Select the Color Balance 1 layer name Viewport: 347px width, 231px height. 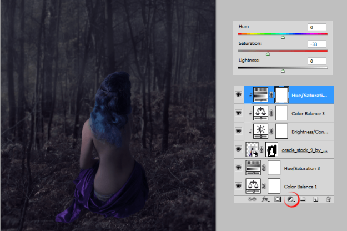[300, 187]
